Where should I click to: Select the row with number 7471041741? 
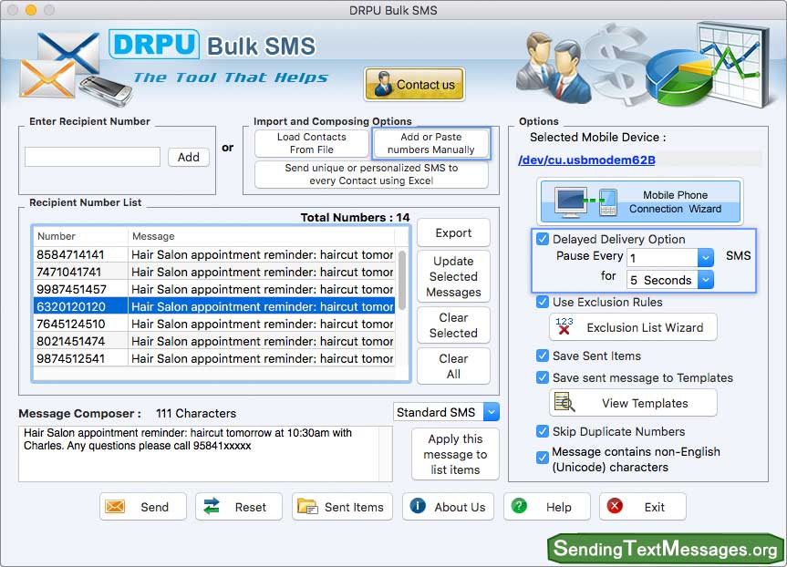point(214,272)
